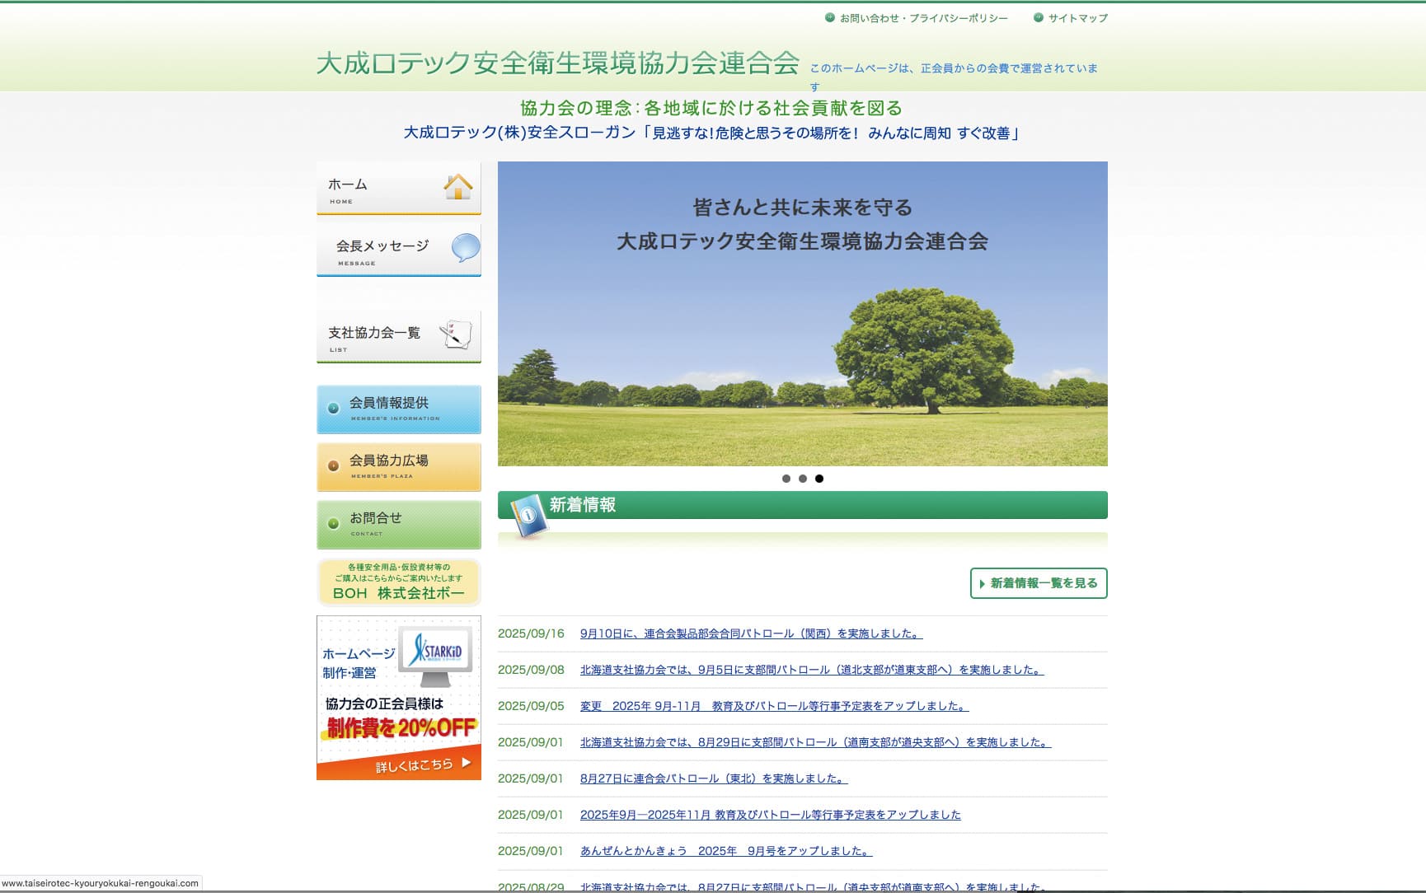This screenshot has height=893, width=1426.
Task: Click 皆さんと共に未来を守る slide caption
Action: point(803,208)
